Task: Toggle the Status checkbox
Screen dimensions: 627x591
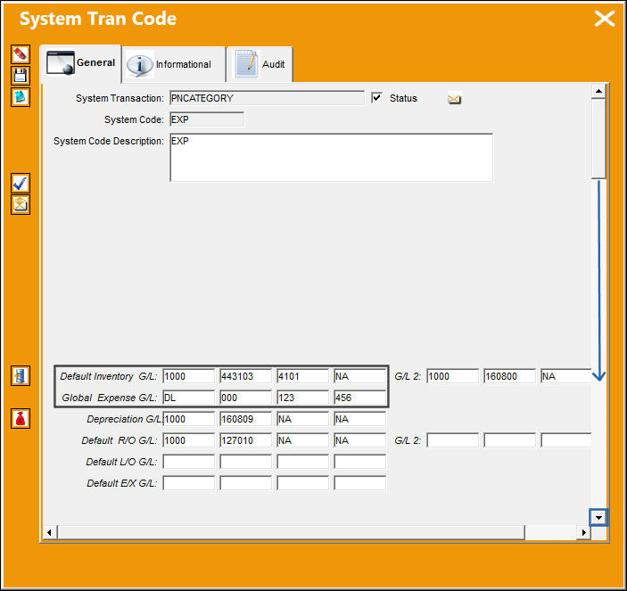Action: 376,98
